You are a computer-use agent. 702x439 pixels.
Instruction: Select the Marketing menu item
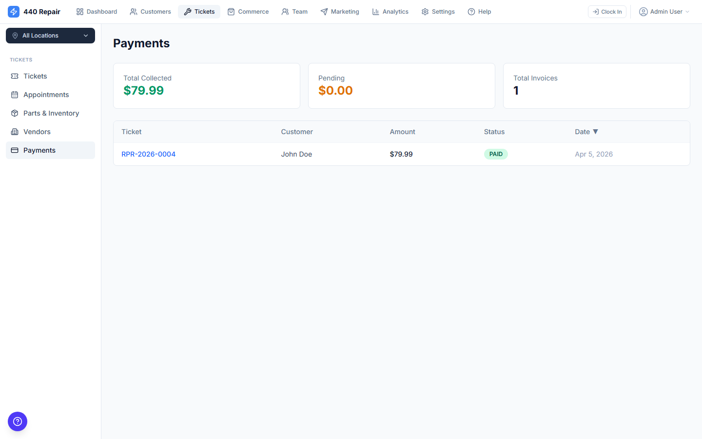pyautogui.click(x=340, y=11)
